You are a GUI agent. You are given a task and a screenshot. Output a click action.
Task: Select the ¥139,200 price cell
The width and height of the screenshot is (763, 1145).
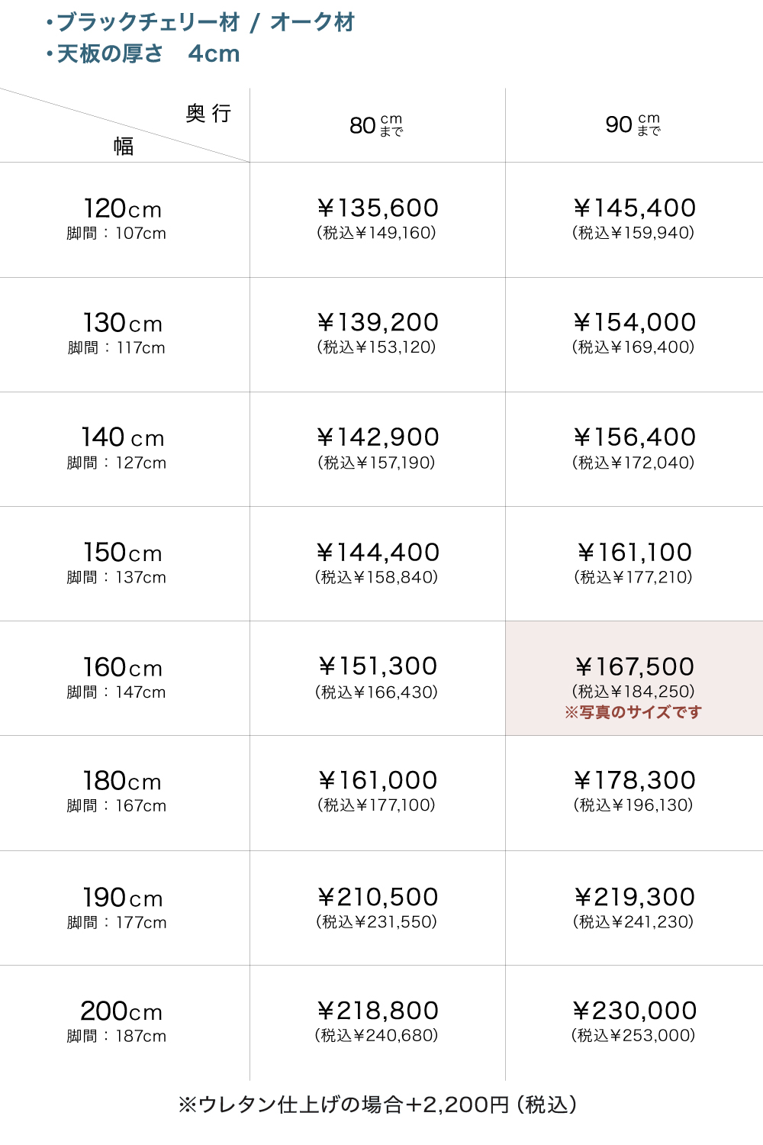click(378, 323)
